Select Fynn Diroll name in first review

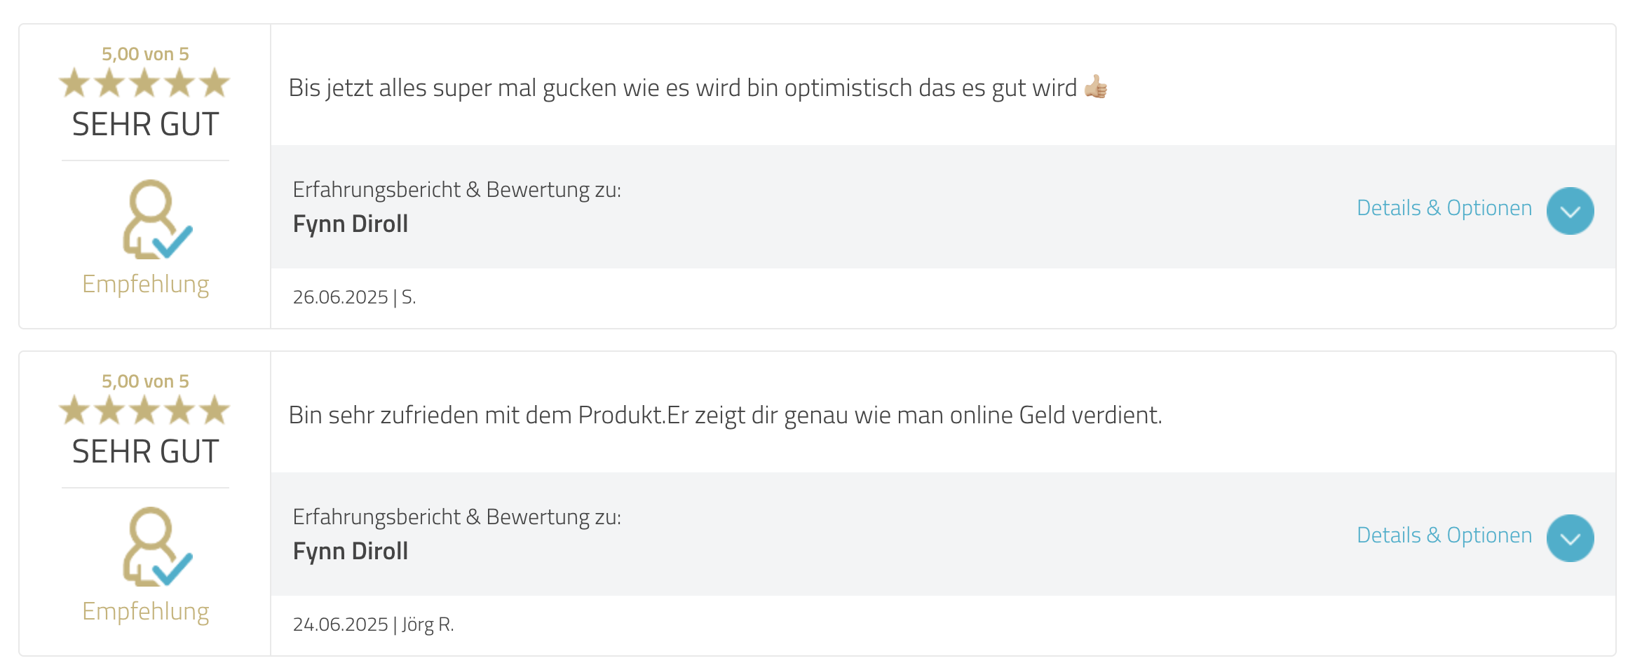pos(351,224)
